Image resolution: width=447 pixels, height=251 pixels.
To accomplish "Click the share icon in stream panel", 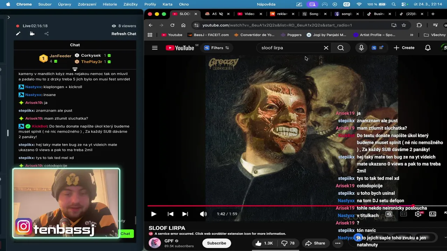I will tap(46, 34).
